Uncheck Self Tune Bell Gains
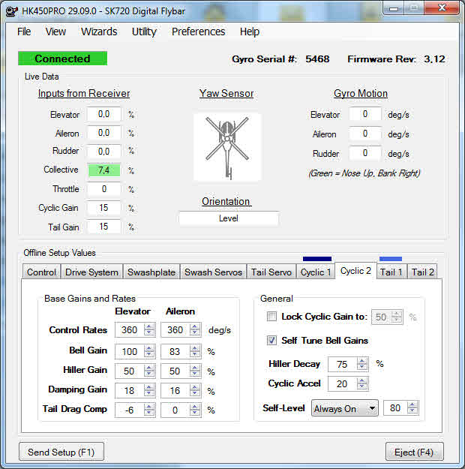465x469 pixels. (271, 340)
